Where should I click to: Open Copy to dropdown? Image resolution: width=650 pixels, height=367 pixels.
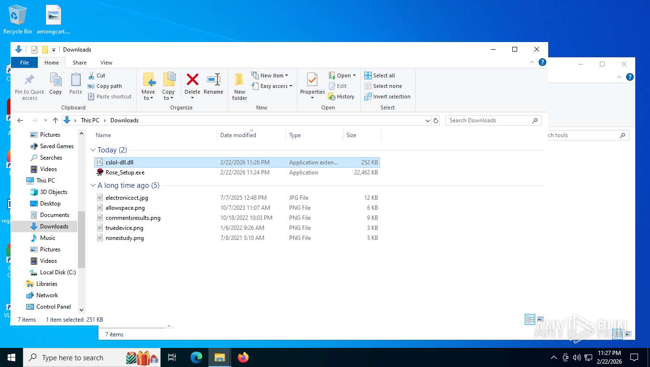[168, 86]
